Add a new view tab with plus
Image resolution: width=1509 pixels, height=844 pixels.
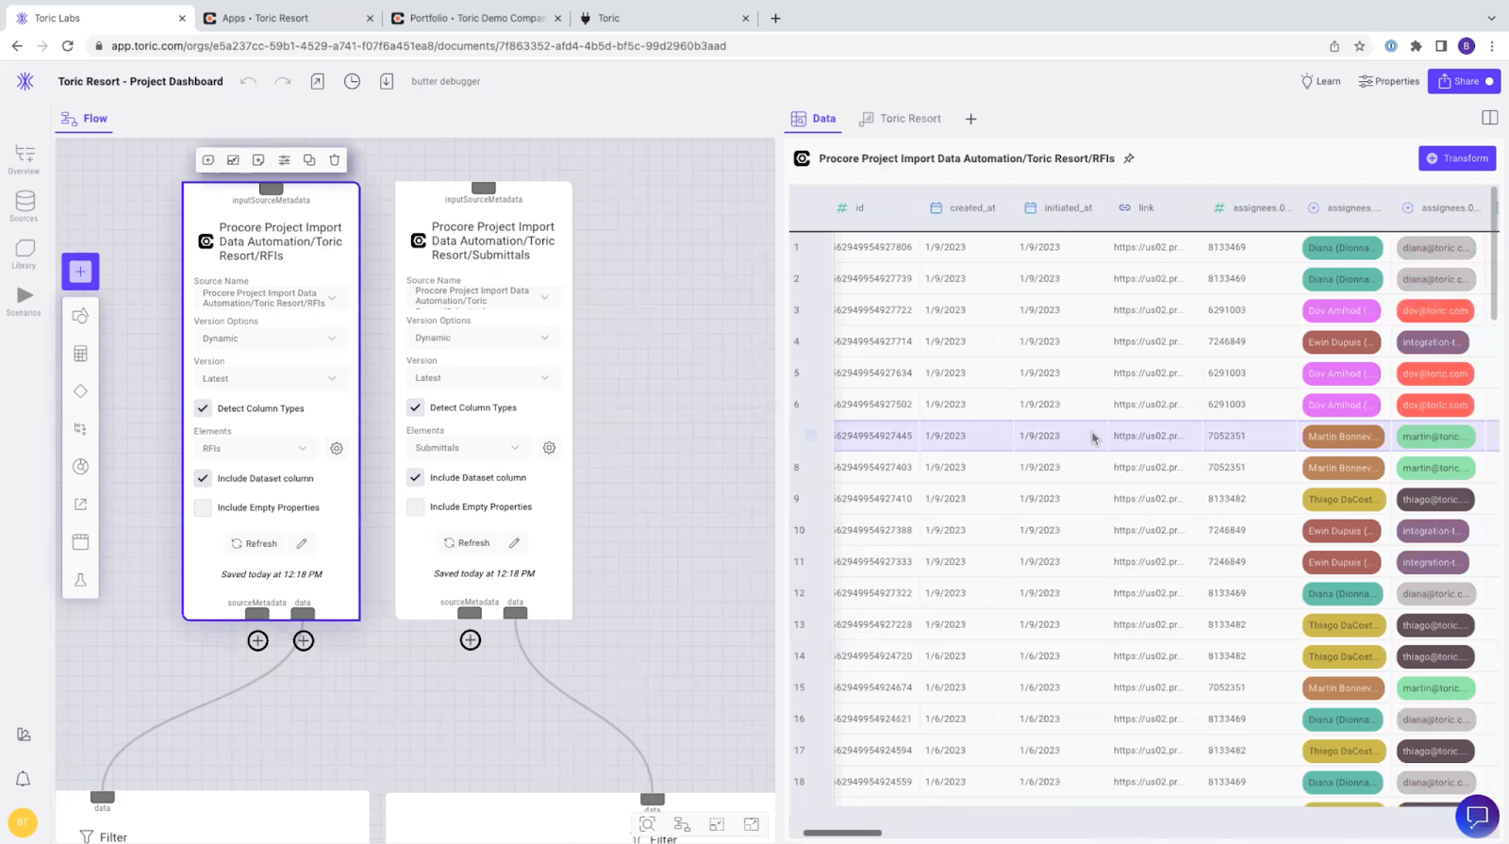coord(970,119)
